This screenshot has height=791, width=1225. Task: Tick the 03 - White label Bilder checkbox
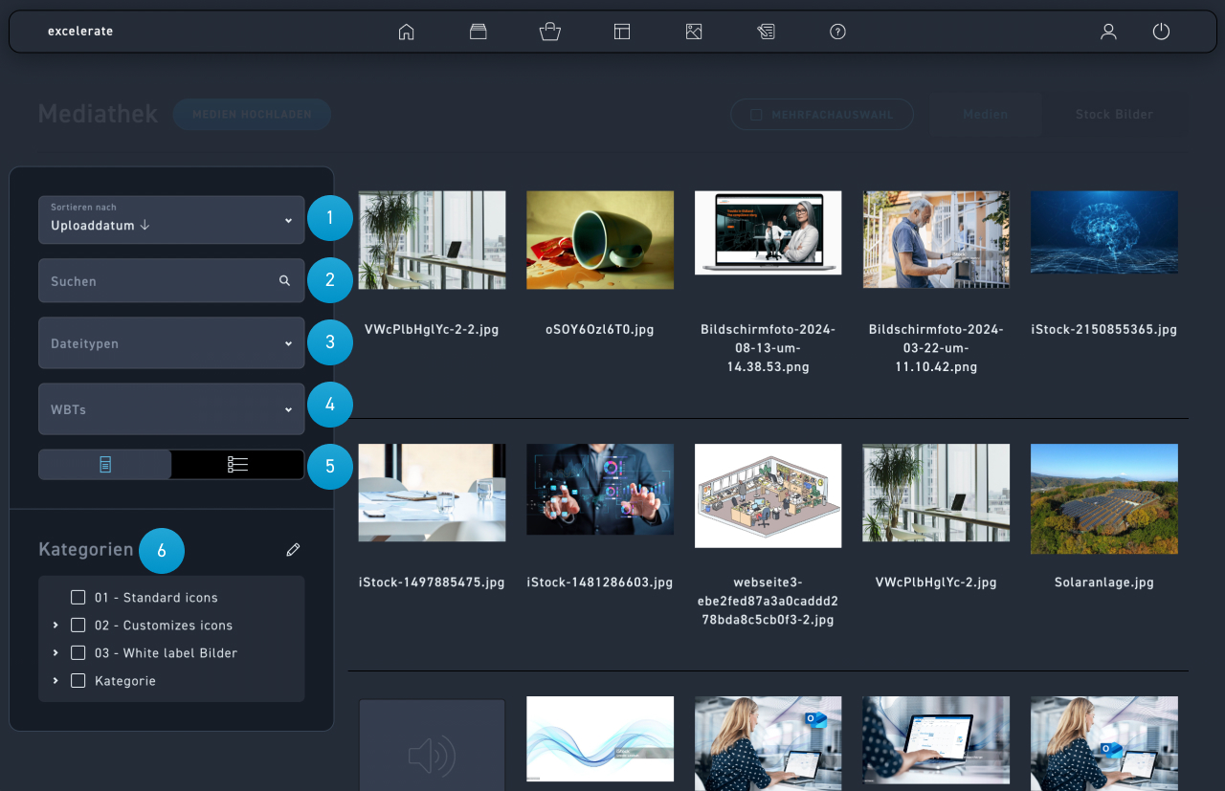tap(78, 653)
